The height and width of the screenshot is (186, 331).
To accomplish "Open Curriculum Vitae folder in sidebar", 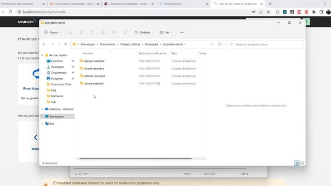I will click(61, 84).
